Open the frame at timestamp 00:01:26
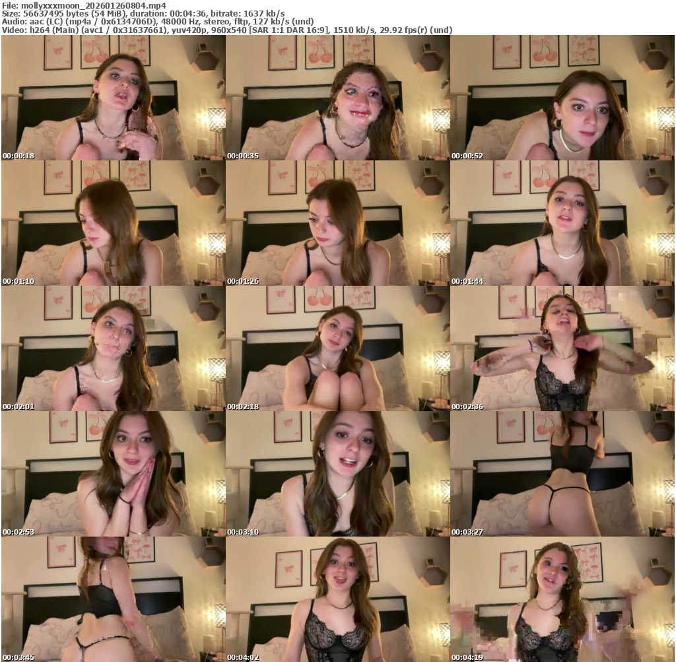The image size is (676, 662). pos(338,223)
